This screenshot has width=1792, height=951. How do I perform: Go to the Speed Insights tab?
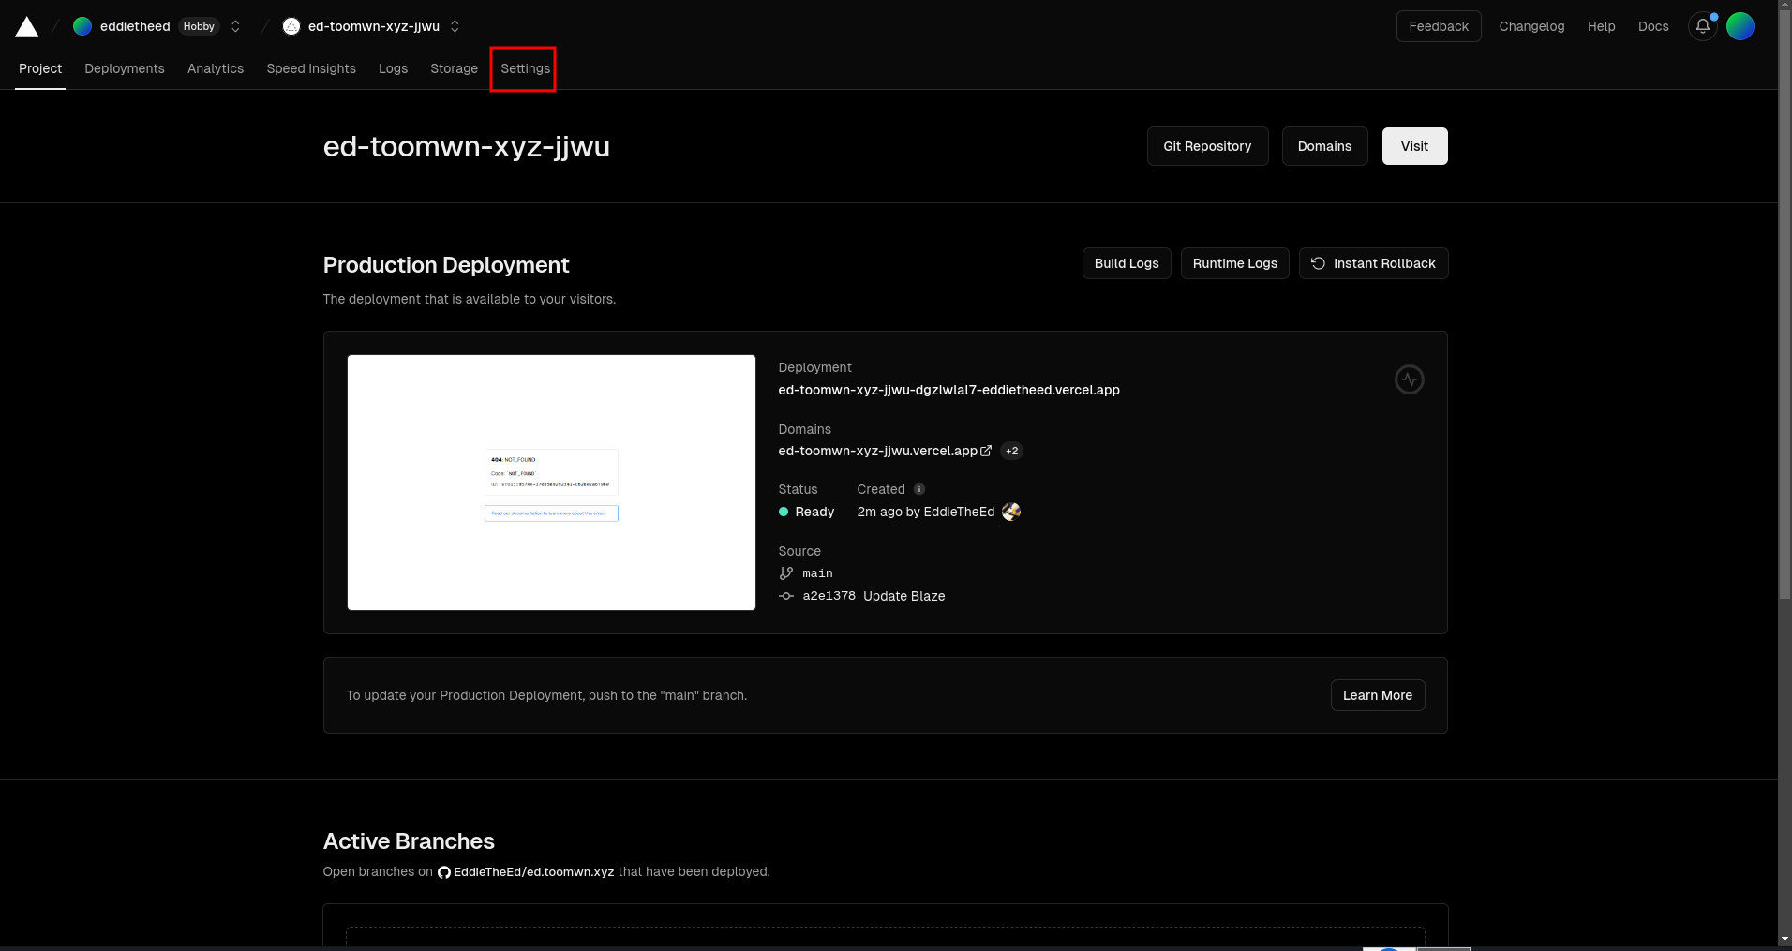[311, 68]
